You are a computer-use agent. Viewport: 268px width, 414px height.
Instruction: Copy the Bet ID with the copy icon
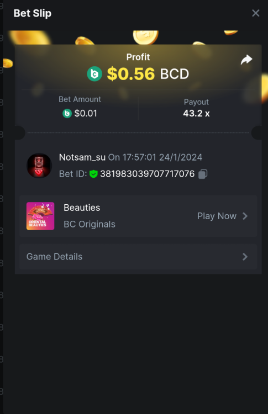tap(203, 174)
